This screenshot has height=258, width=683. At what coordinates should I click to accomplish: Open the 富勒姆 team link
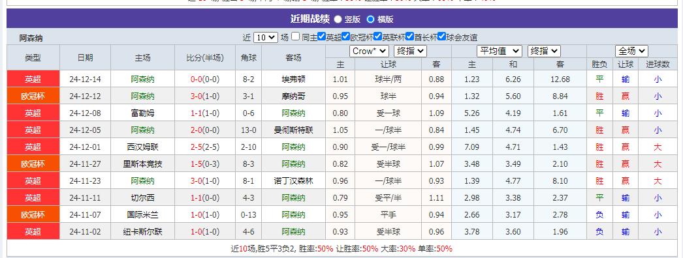[x=143, y=113]
